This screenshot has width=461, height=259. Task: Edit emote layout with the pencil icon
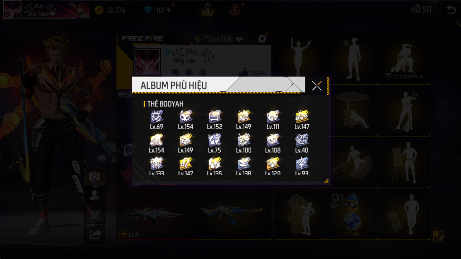[439, 236]
